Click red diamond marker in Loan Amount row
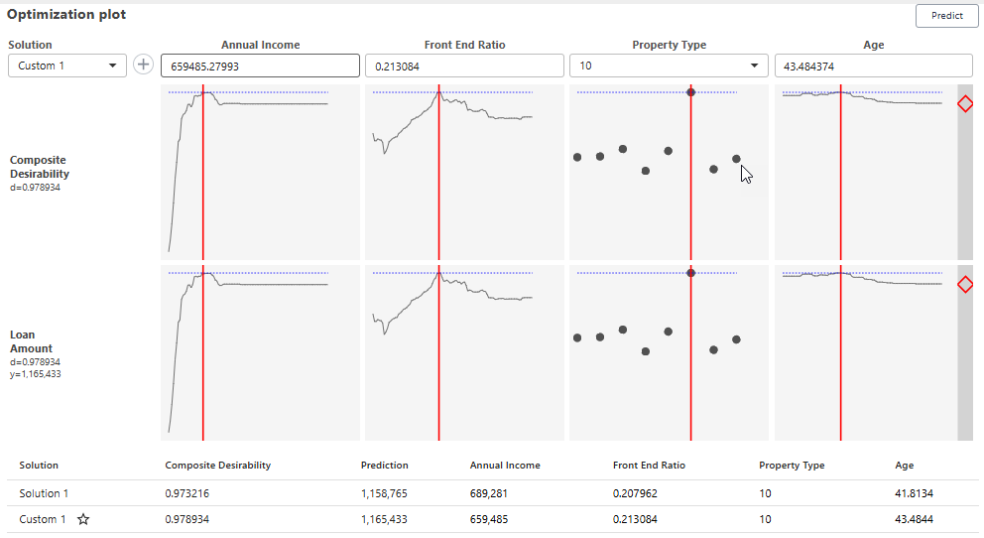Viewport: 984px width, 538px height. (965, 285)
